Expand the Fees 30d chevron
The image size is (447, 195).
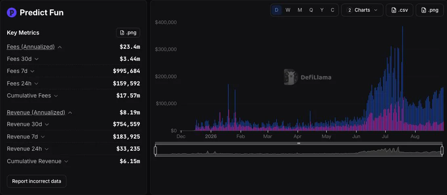click(36, 59)
